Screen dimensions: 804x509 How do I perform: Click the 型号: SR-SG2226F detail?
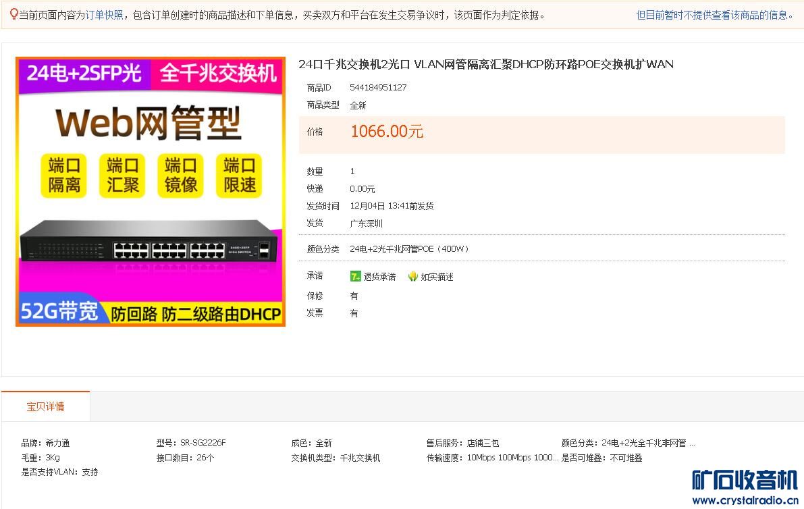click(x=191, y=443)
